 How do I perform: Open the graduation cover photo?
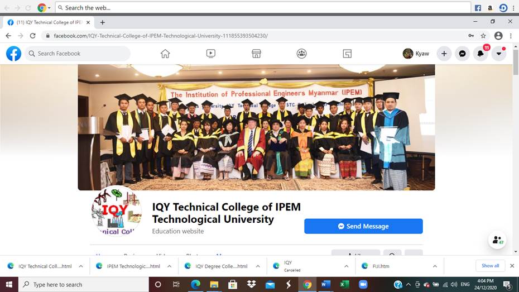tap(256, 127)
